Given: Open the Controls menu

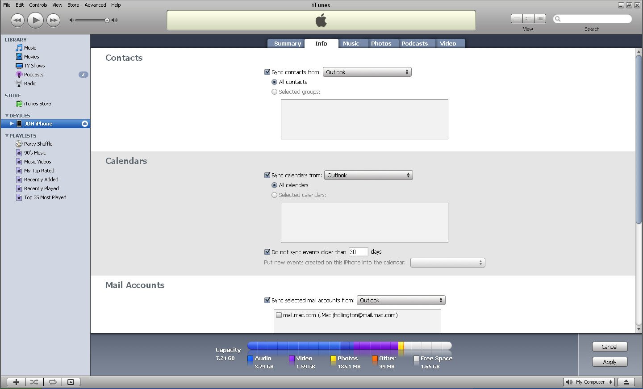Looking at the screenshot, I should (38, 5).
